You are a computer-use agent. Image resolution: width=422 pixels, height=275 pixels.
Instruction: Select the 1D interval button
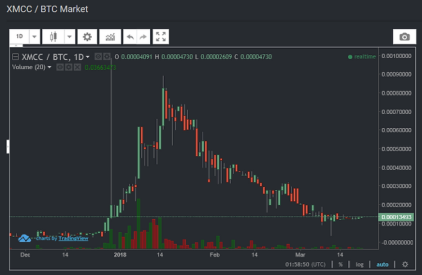coord(19,37)
